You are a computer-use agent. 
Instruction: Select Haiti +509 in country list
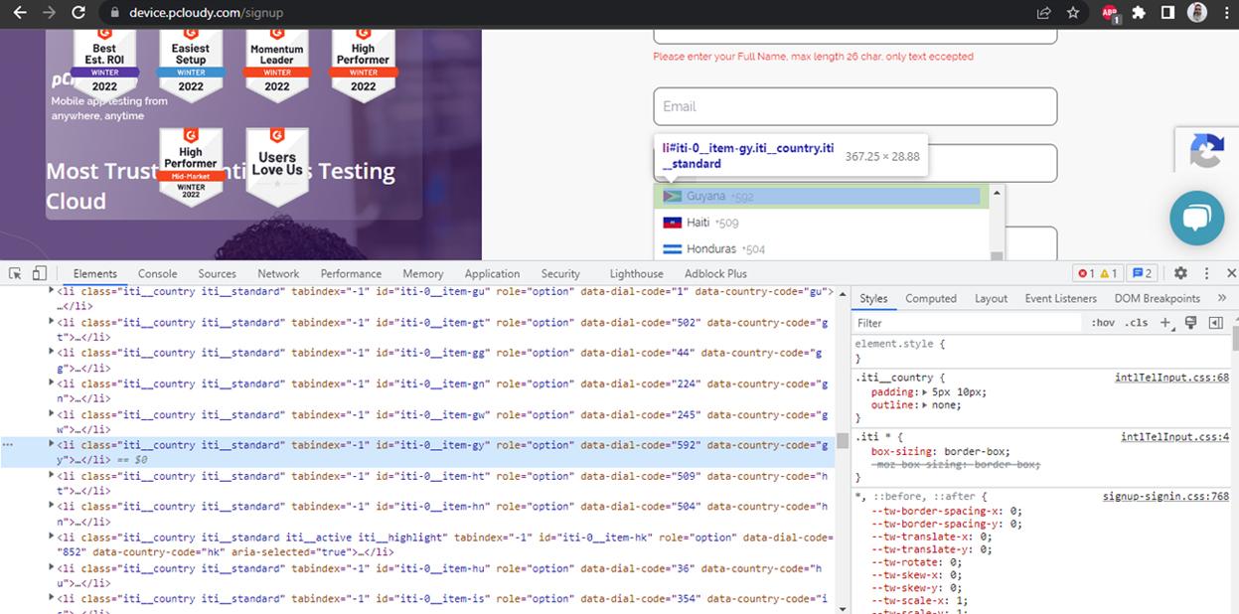coord(822,223)
